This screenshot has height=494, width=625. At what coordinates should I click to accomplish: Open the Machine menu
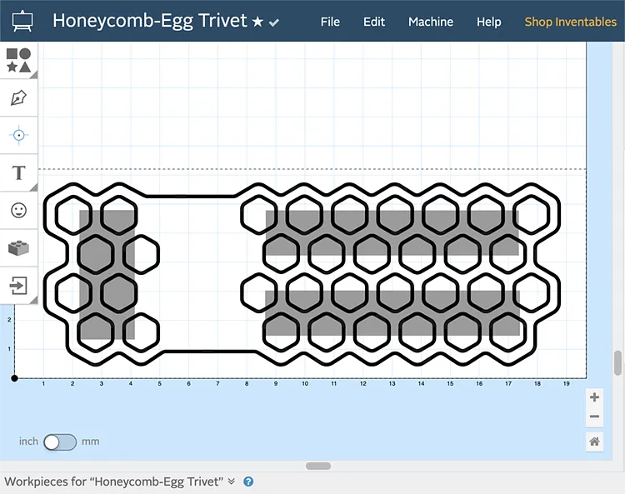tap(431, 22)
